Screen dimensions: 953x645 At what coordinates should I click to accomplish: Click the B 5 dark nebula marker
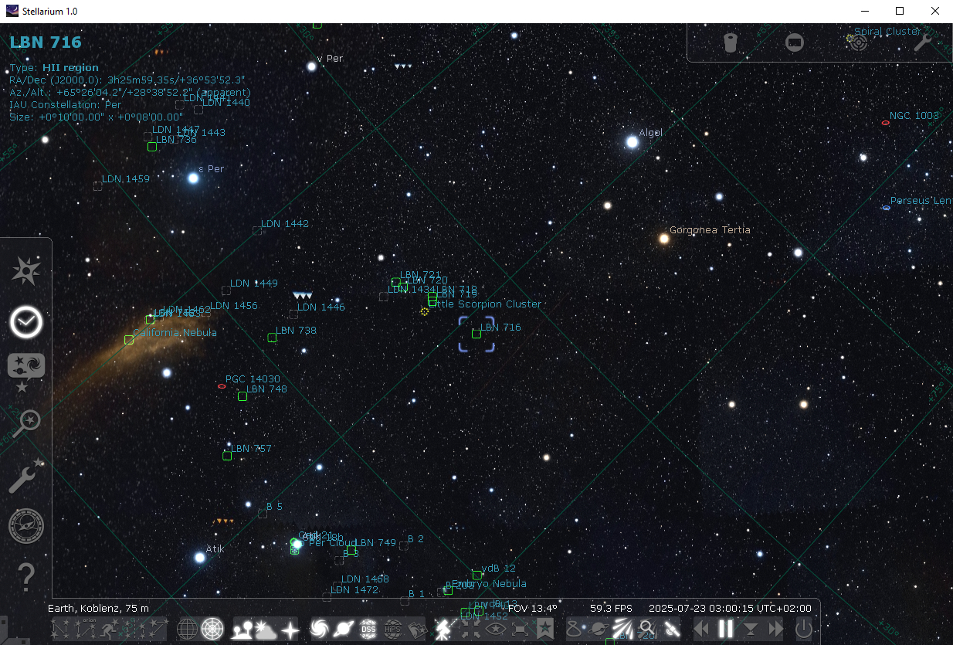pyautogui.click(x=263, y=514)
